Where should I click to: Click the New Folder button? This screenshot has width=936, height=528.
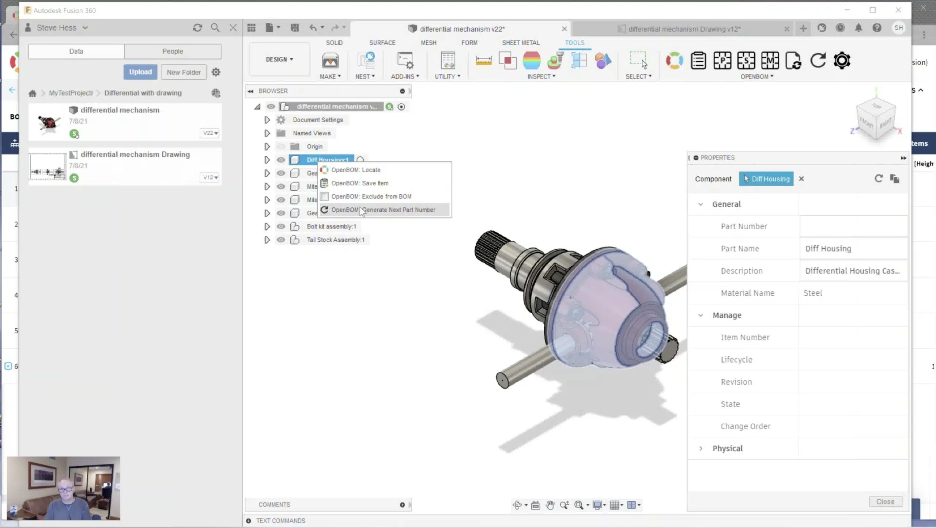tap(184, 72)
